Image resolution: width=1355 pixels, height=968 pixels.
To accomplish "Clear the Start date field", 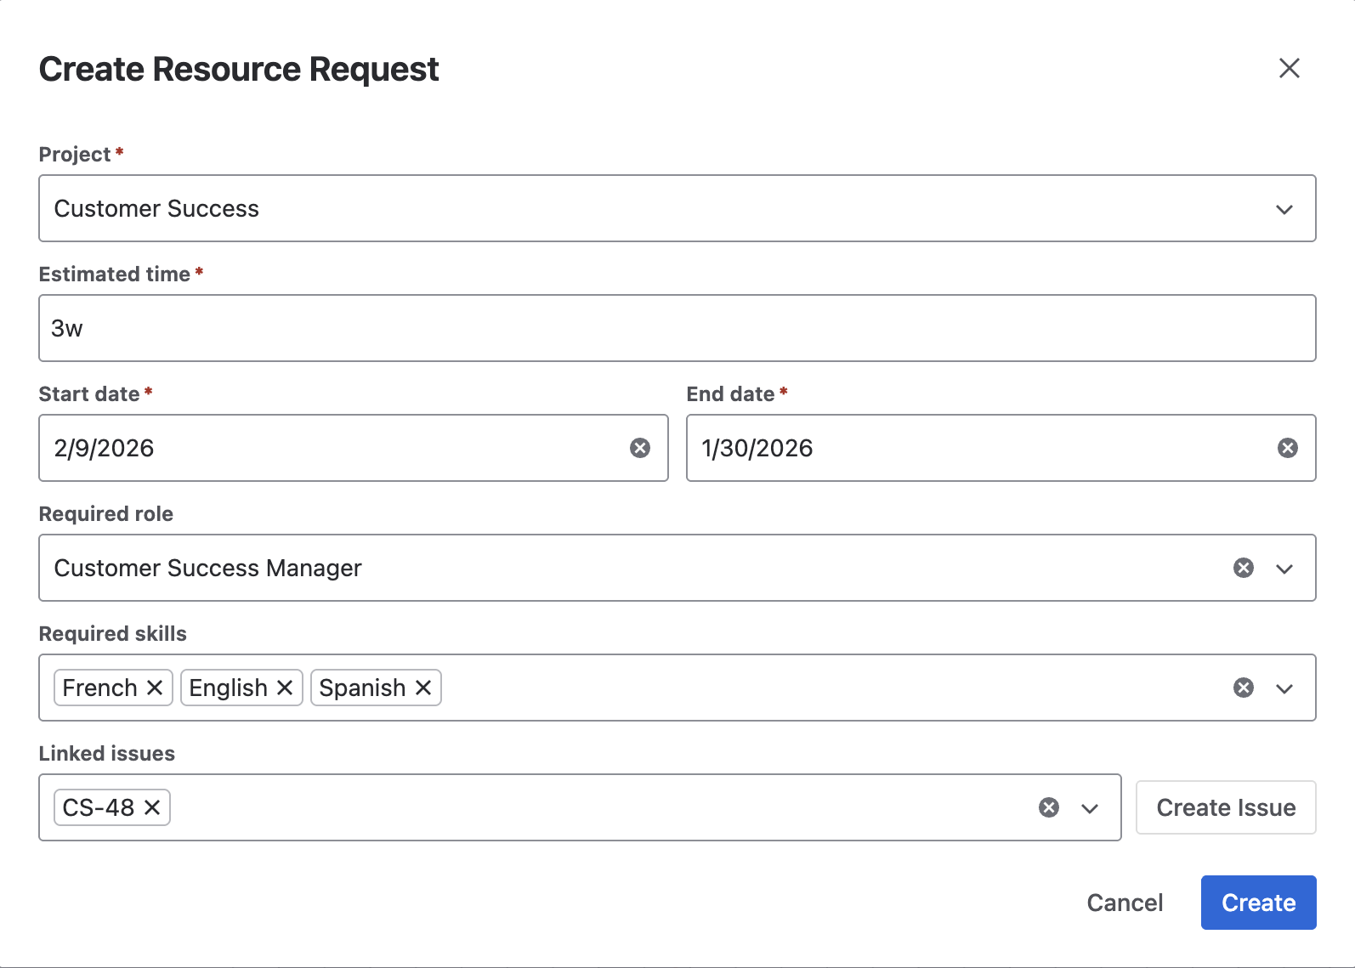I will click(640, 448).
